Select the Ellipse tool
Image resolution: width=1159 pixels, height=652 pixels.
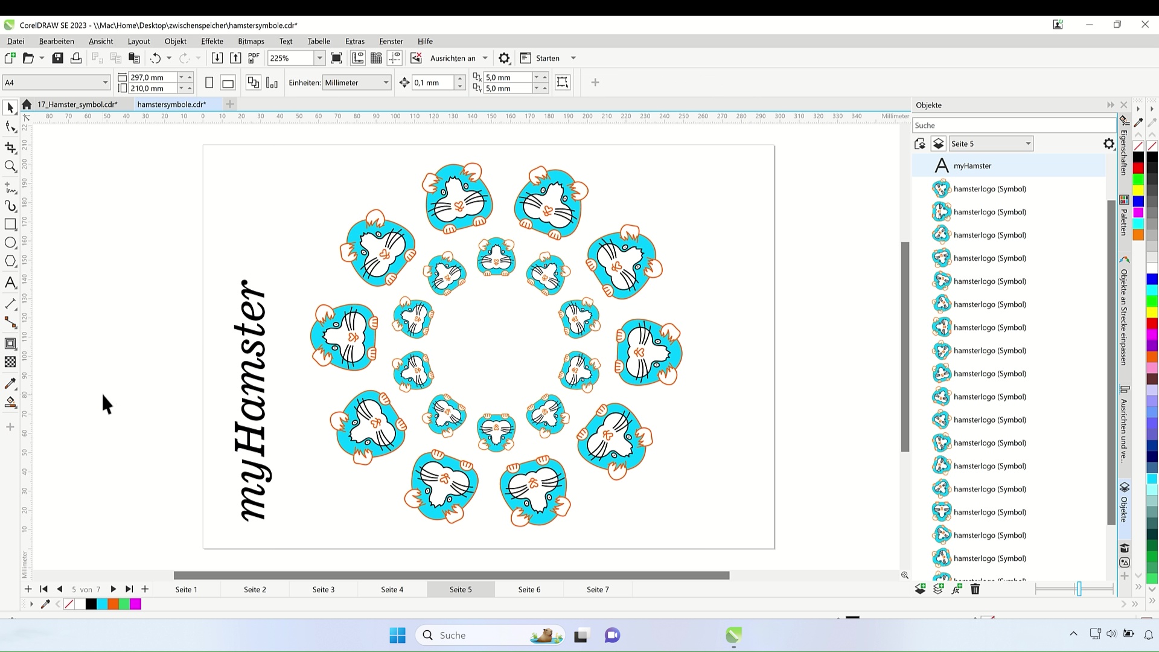click(10, 243)
